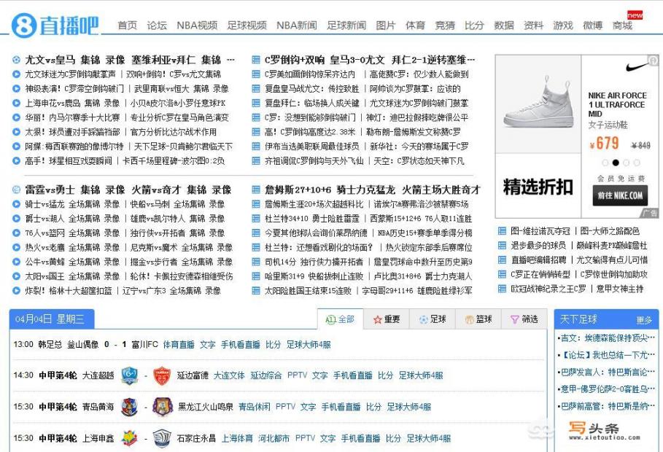663x452 pixels.
Task: Open the 筛选 filter tab
Action: (x=524, y=319)
